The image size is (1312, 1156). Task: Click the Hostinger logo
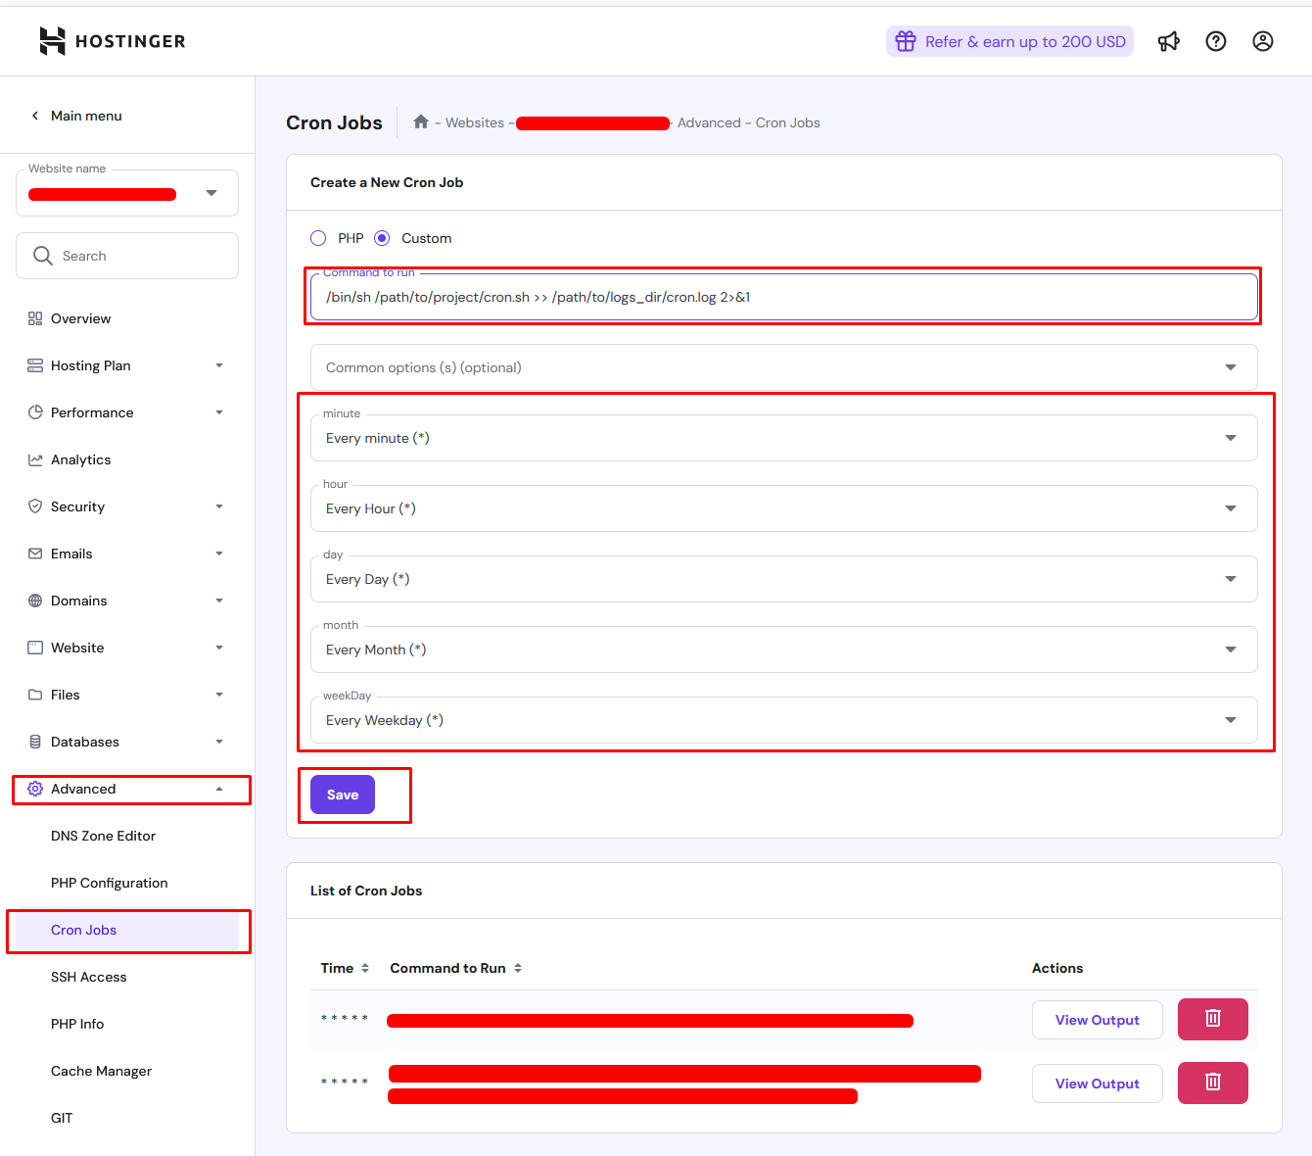click(x=112, y=41)
